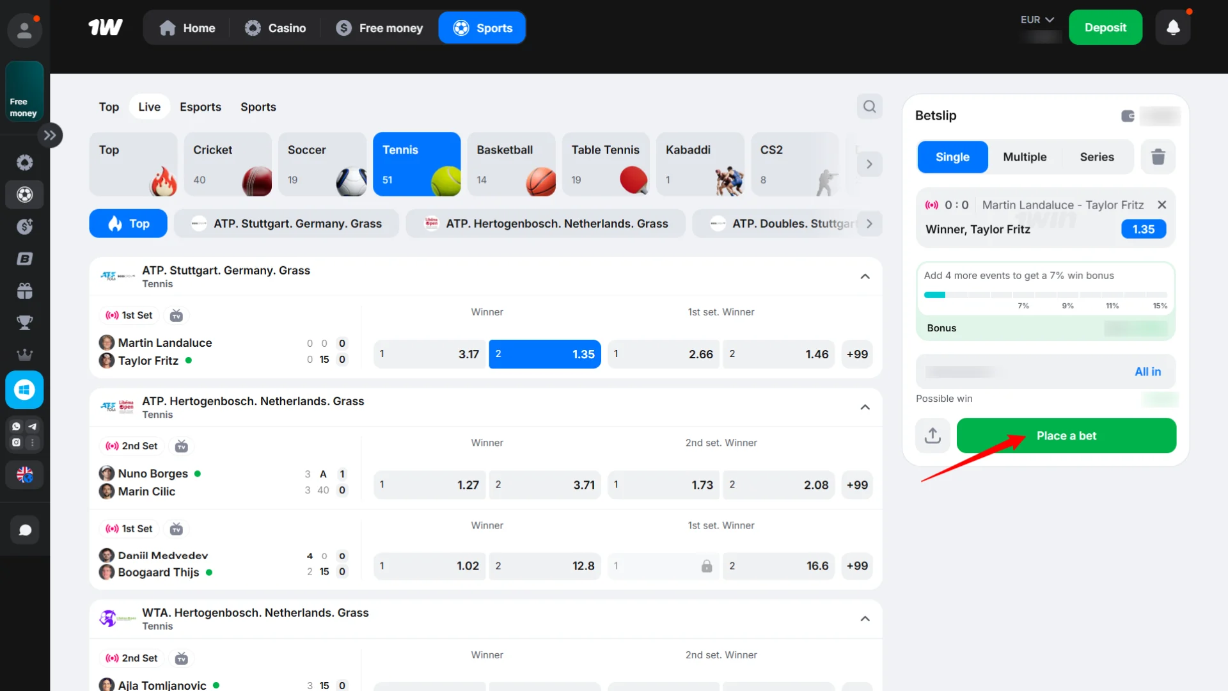
Task: Show more leagues with filter row arrow
Action: [x=869, y=223]
